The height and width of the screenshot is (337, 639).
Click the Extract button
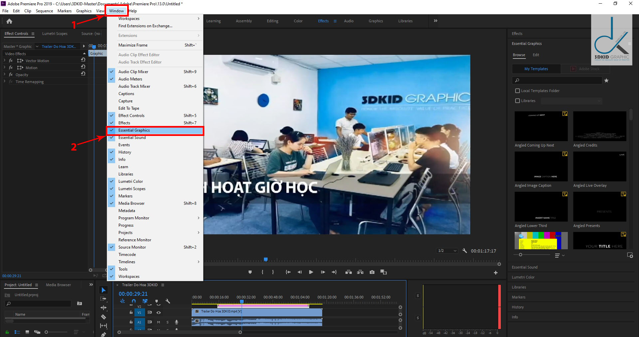[x=360, y=272]
